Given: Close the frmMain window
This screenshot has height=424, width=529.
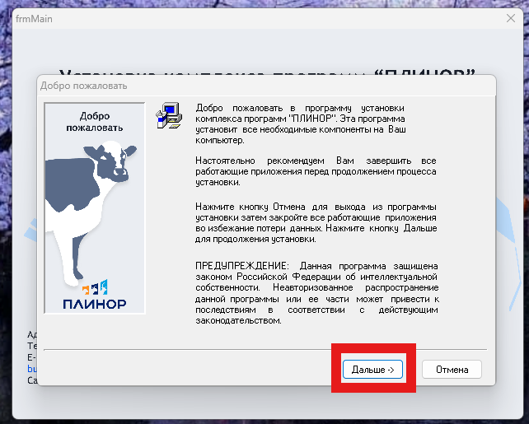Looking at the screenshot, I should point(510,19).
